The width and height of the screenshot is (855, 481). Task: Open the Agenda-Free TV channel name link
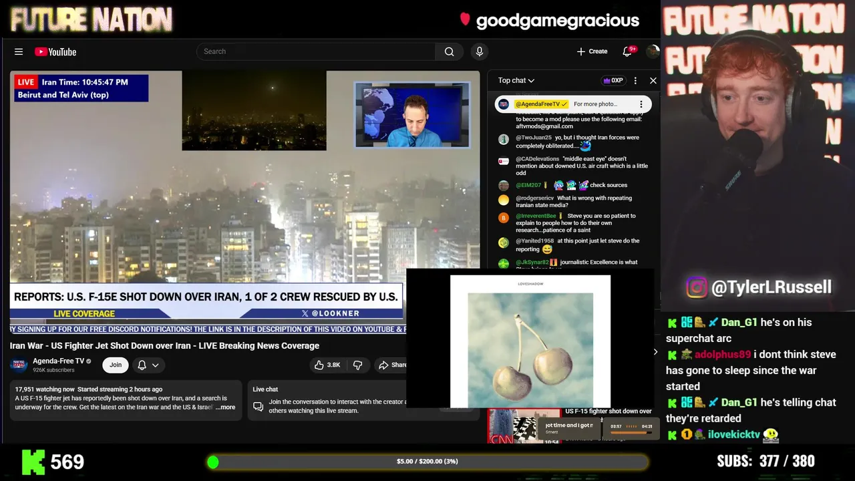59,361
